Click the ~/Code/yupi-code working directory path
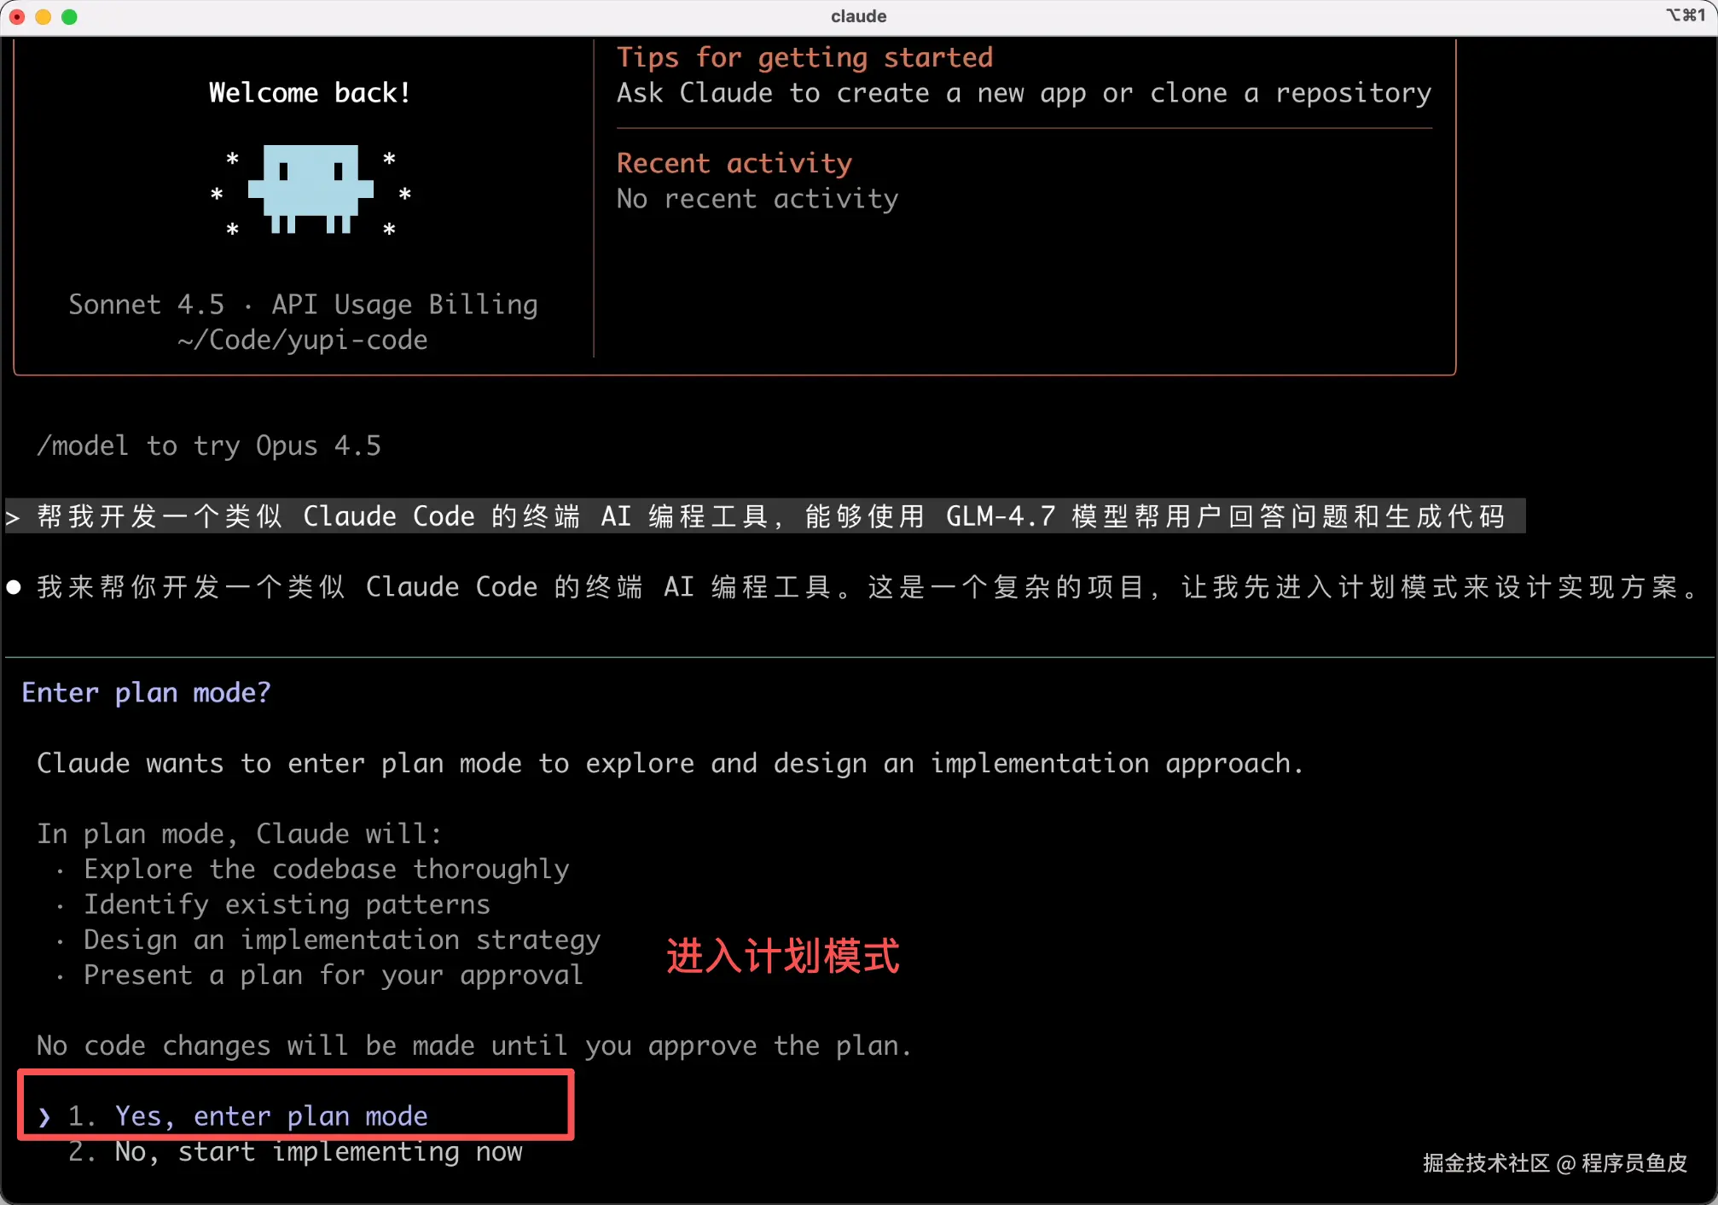This screenshot has height=1205, width=1718. pyautogui.click(x=303, y=340)
